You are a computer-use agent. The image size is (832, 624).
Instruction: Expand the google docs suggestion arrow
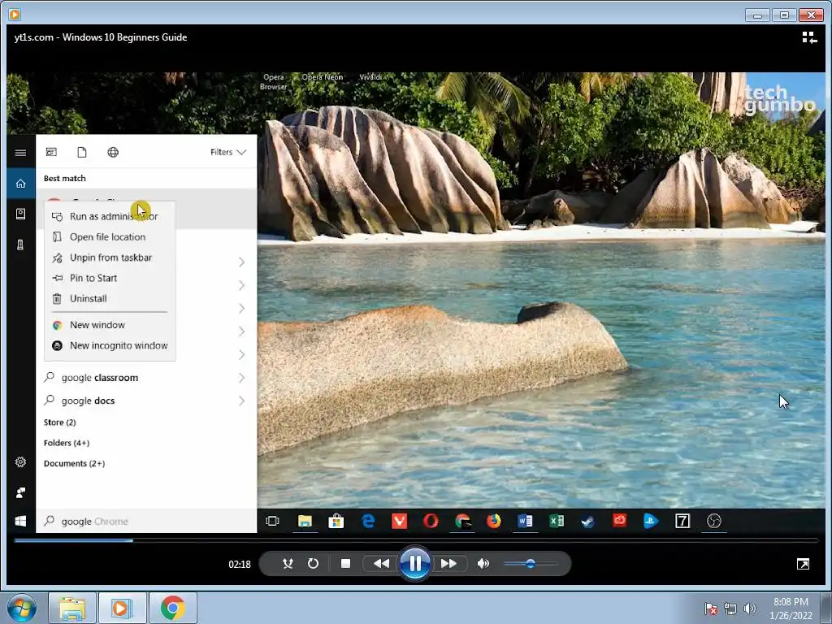pos(241,401)
